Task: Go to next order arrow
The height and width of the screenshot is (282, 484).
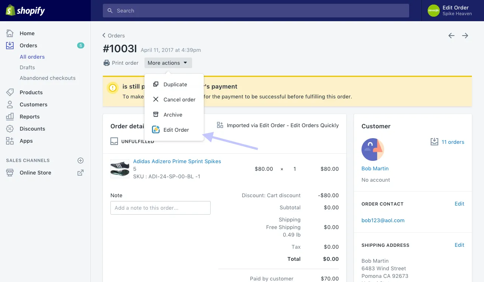Action: (x=465, y=36)
